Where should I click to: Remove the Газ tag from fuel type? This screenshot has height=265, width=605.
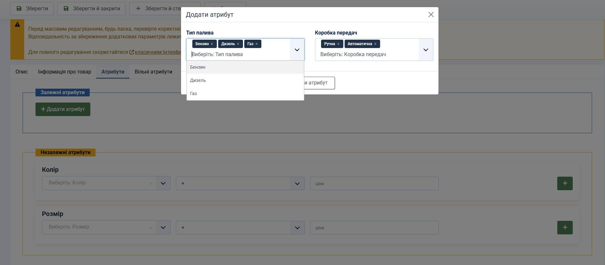point(257,44)
